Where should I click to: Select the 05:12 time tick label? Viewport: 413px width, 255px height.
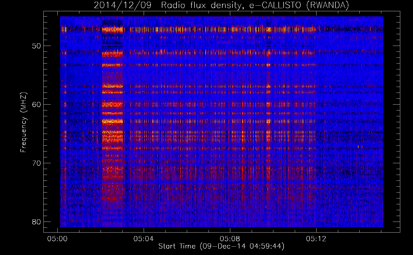[x=316, y=239]
